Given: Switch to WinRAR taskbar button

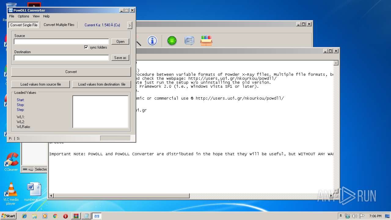Looking at the screenshot, I should tap(76, 216).
